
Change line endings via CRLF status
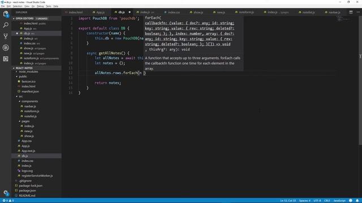pyautogui.click(x=327, y=201)
